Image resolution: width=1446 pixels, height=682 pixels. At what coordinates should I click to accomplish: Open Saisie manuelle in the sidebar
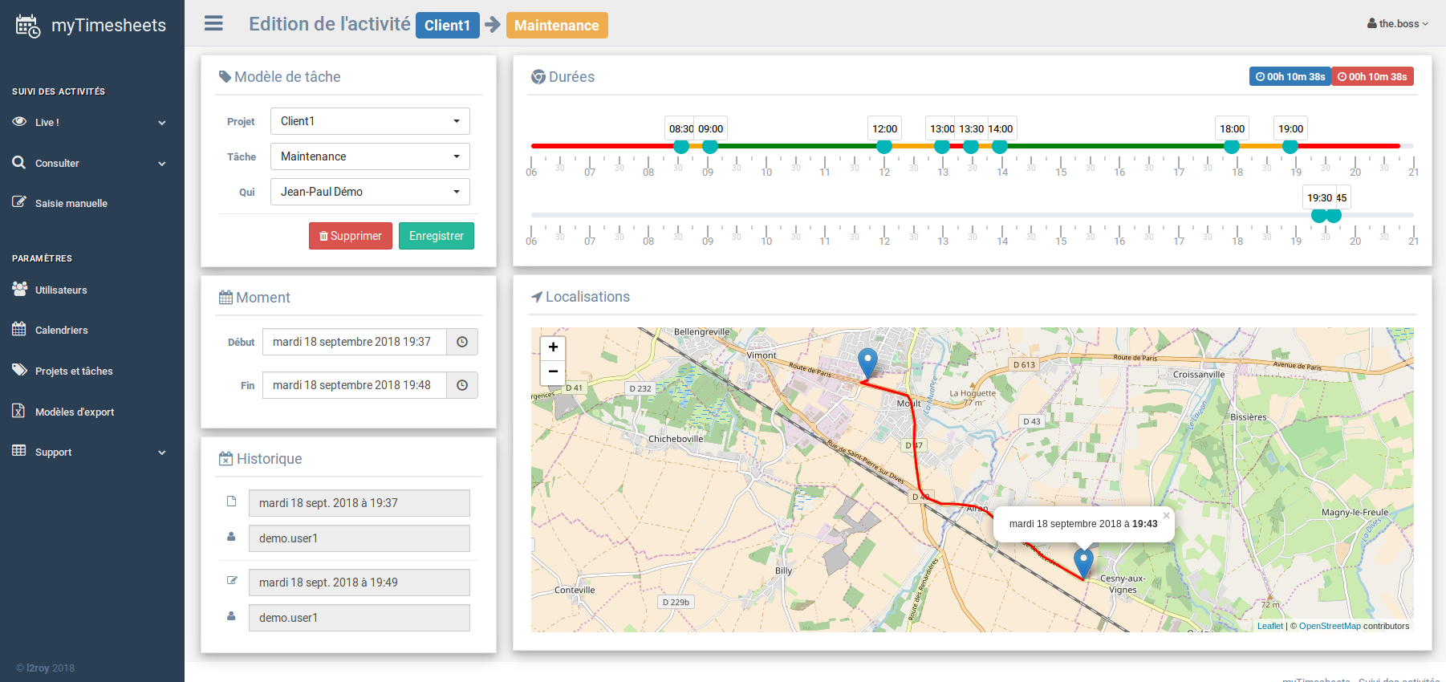click(x=71, y=204)
